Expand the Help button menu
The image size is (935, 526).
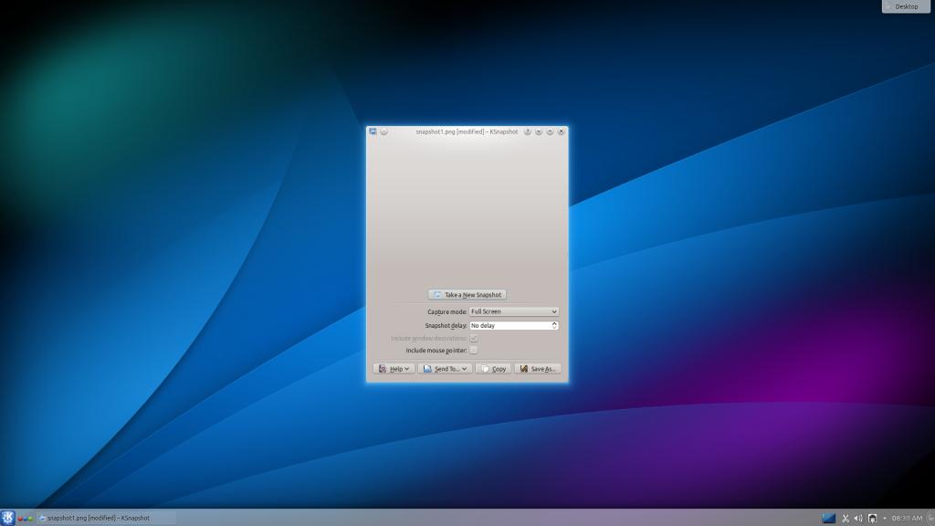394,369
